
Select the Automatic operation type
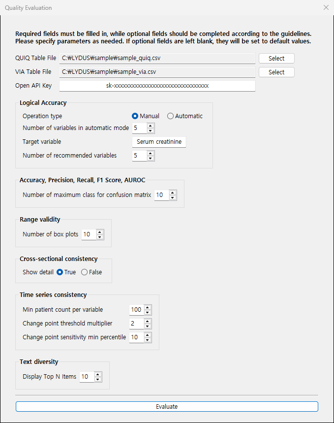tap(185, 116)
